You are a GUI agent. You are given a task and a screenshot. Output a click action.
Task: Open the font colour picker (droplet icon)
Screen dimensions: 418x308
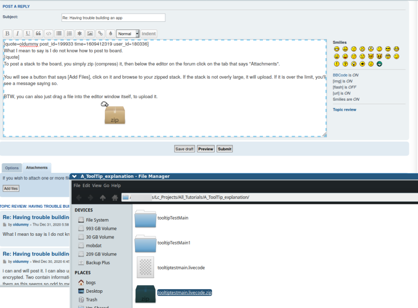pos(110,34)
